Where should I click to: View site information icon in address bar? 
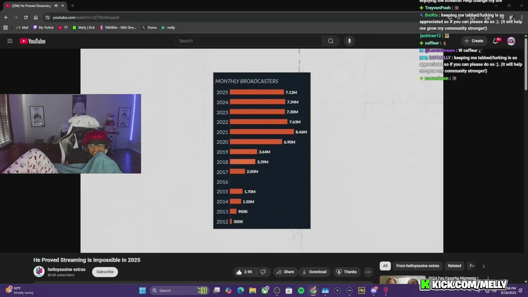(47, 17)
